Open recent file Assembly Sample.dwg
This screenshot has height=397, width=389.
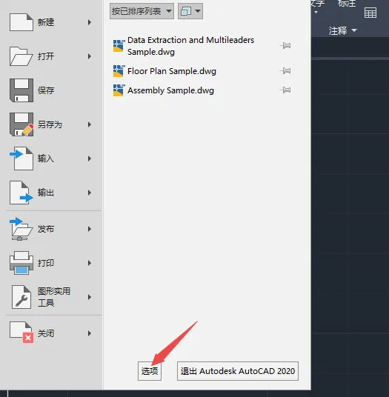(170, 90)
